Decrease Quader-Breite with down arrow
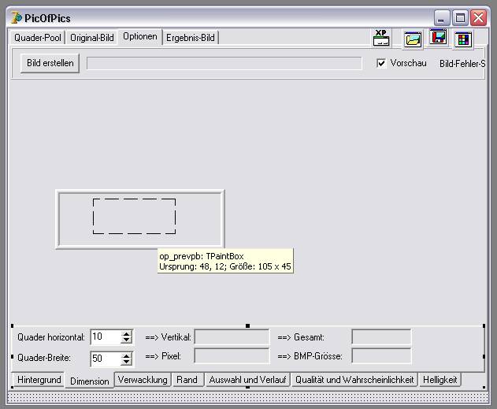 point(127,362)
